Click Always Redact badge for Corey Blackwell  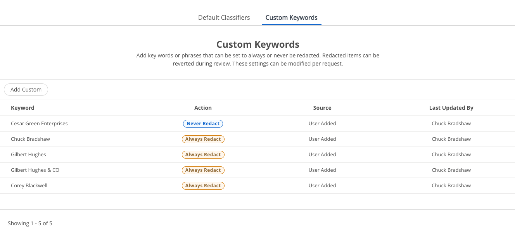[203, 186]
